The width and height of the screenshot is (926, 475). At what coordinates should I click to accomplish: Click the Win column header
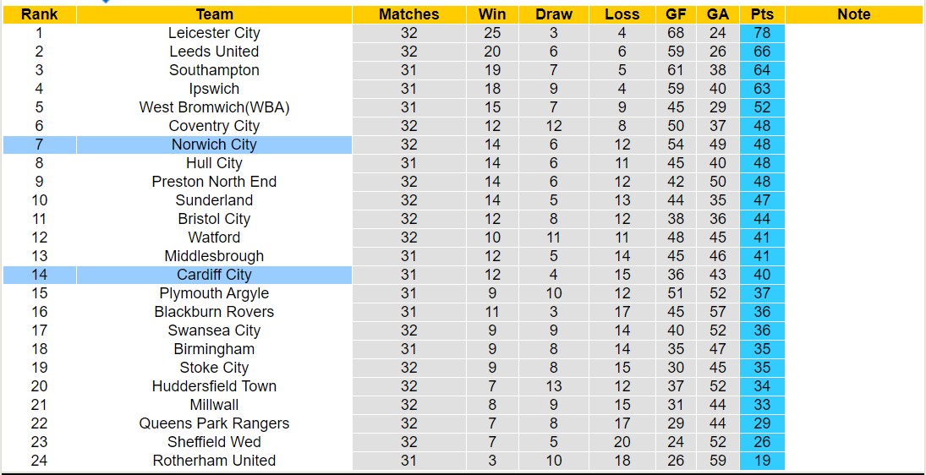pyautogui.click(x=492, y=14)
